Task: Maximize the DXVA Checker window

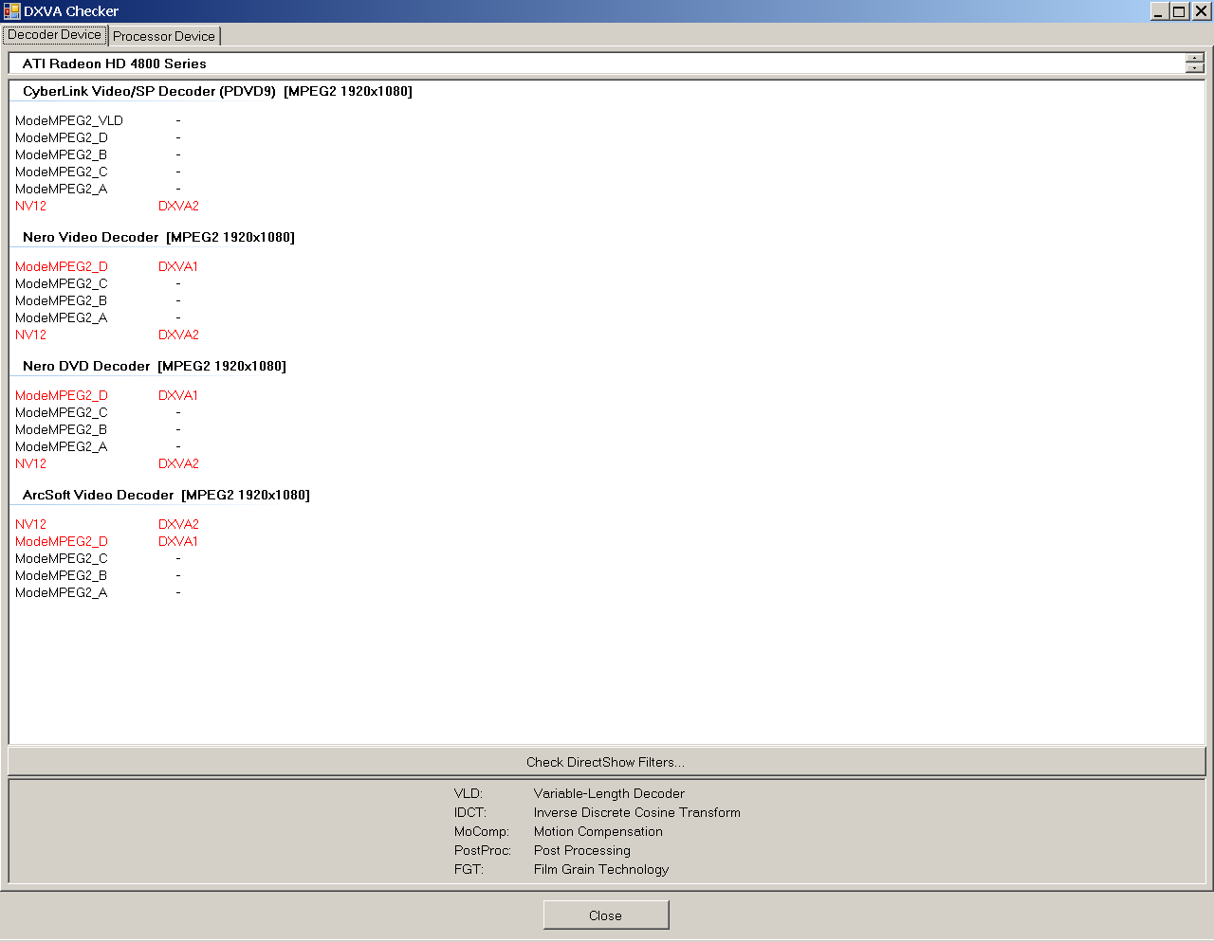Action: (1179, 11)
